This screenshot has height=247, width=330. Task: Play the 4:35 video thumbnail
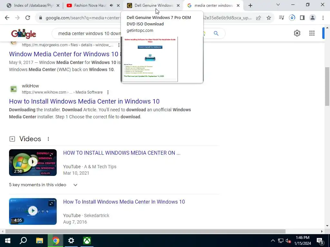click(x=33, y=211)
